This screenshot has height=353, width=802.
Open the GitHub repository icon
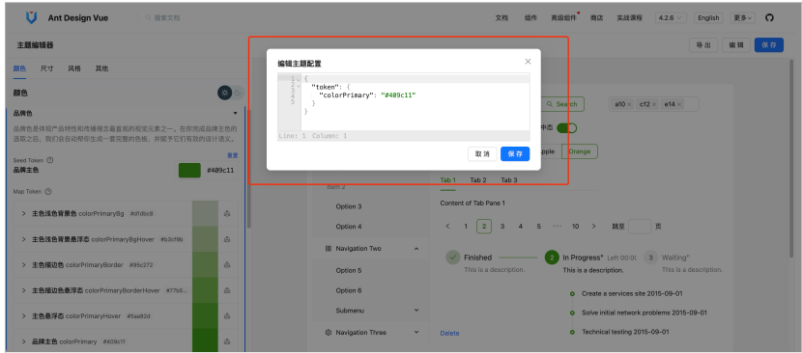769,18
